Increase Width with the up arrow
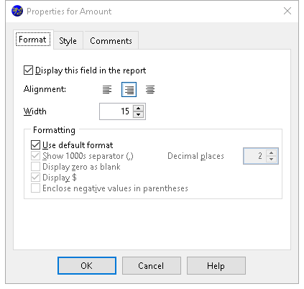Viewport: 304px width, 289px height. [x=138, y=109]
